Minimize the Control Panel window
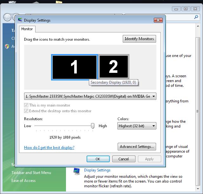 click(x=176, y=9)
